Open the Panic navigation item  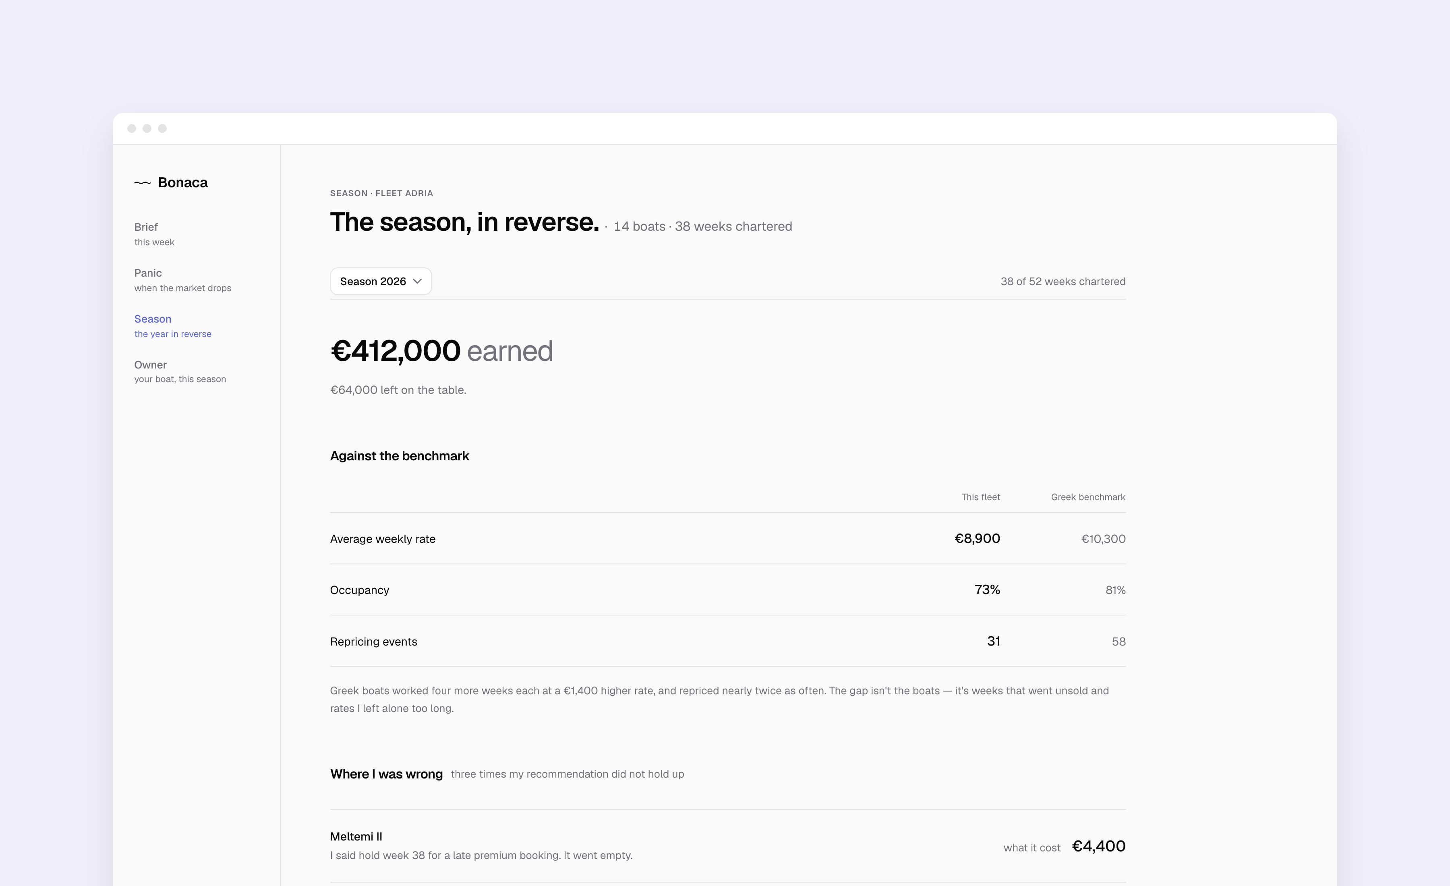pyautogui.click(x=182, y=280)
